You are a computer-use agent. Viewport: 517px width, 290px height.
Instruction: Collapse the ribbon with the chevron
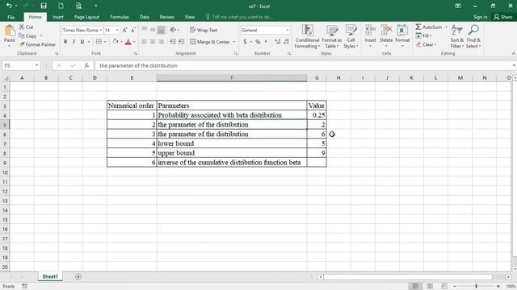point(514,53)
